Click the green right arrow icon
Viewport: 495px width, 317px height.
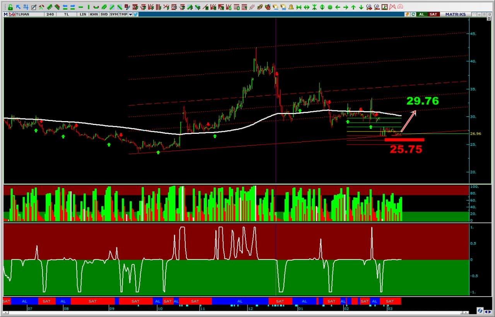(x=345, y=7)
